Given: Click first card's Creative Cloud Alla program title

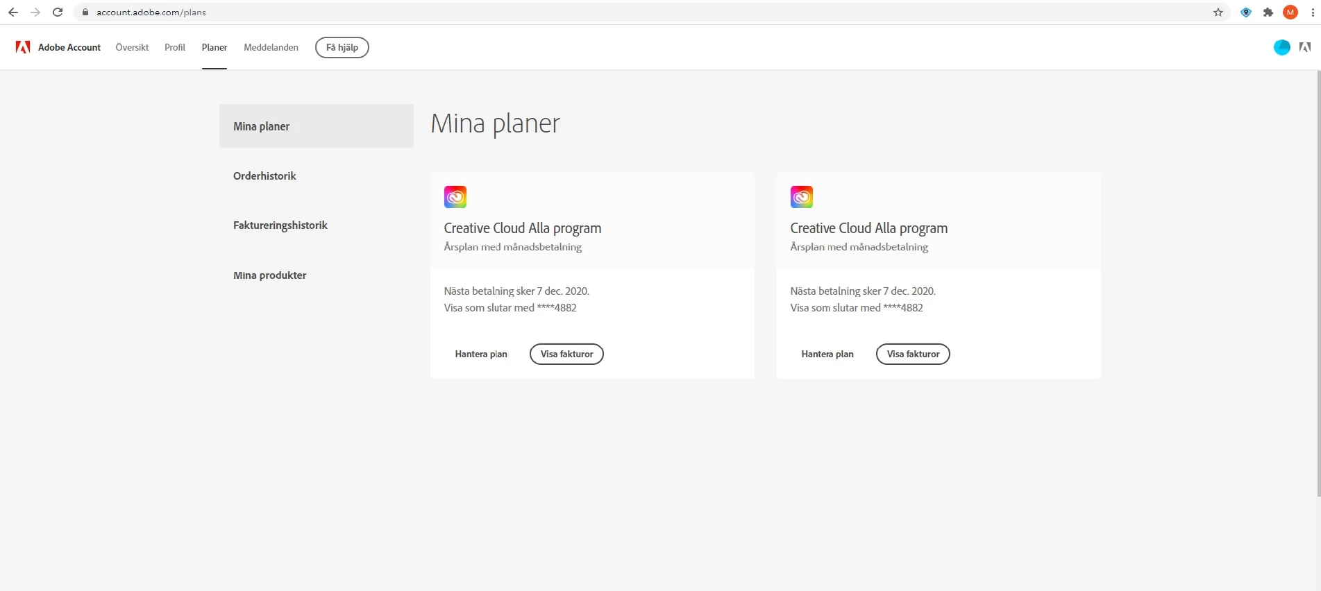Looking at the screenshot, I should coord(523,228).
